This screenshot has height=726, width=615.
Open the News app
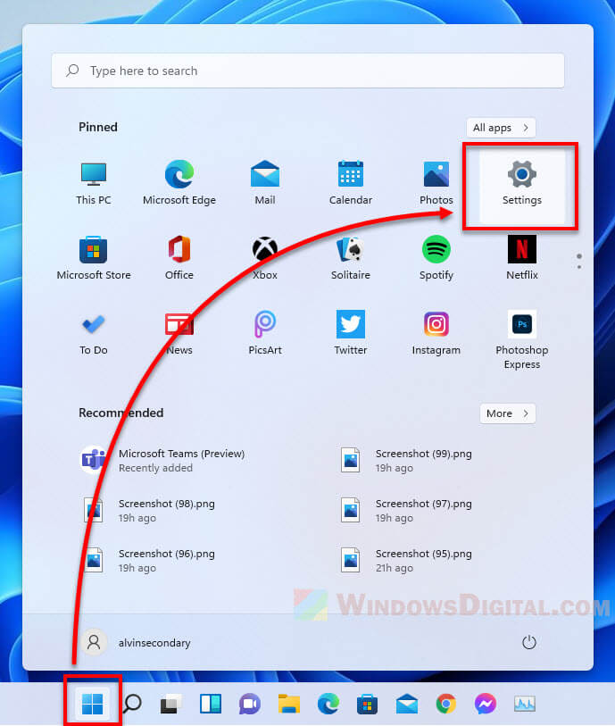pos(179,333)
